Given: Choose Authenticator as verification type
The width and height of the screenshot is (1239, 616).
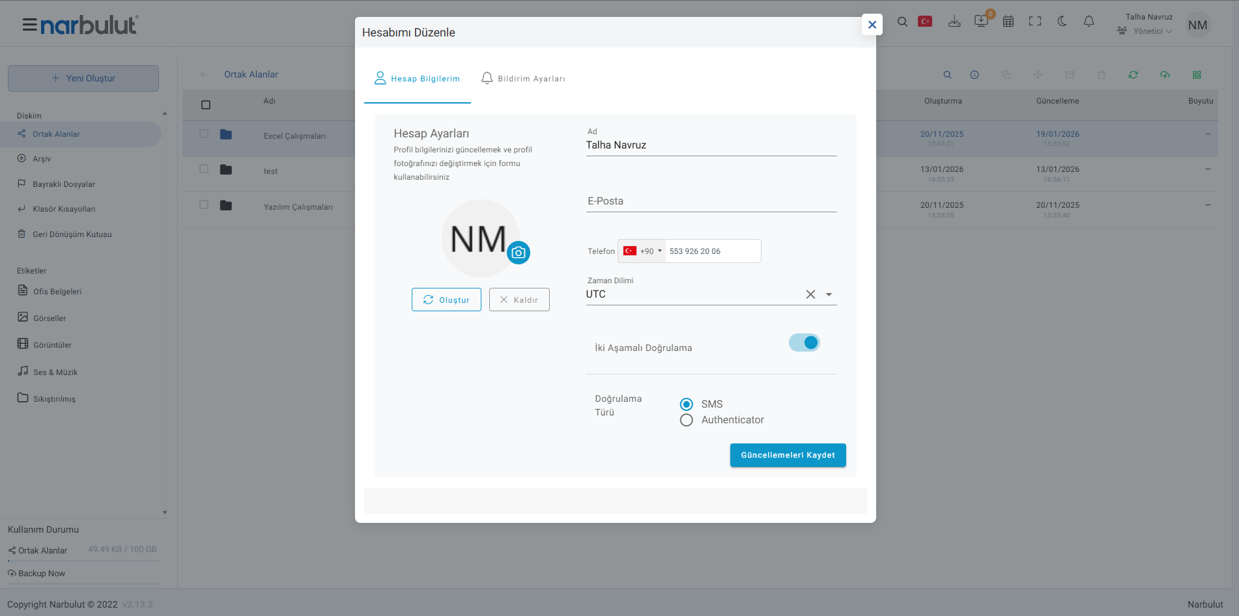Looking at the screenshot, I should tap(686, 421).
